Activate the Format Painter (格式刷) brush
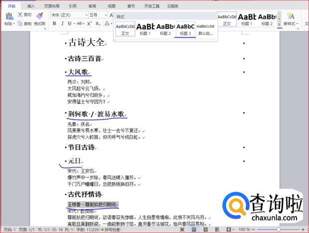 [x=40, y=16]
